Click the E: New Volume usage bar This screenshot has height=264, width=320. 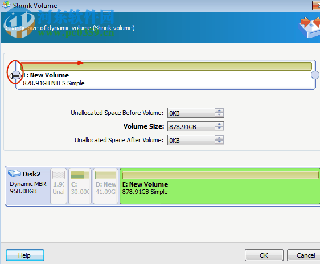pyautogui.click(x=166, y=67)
